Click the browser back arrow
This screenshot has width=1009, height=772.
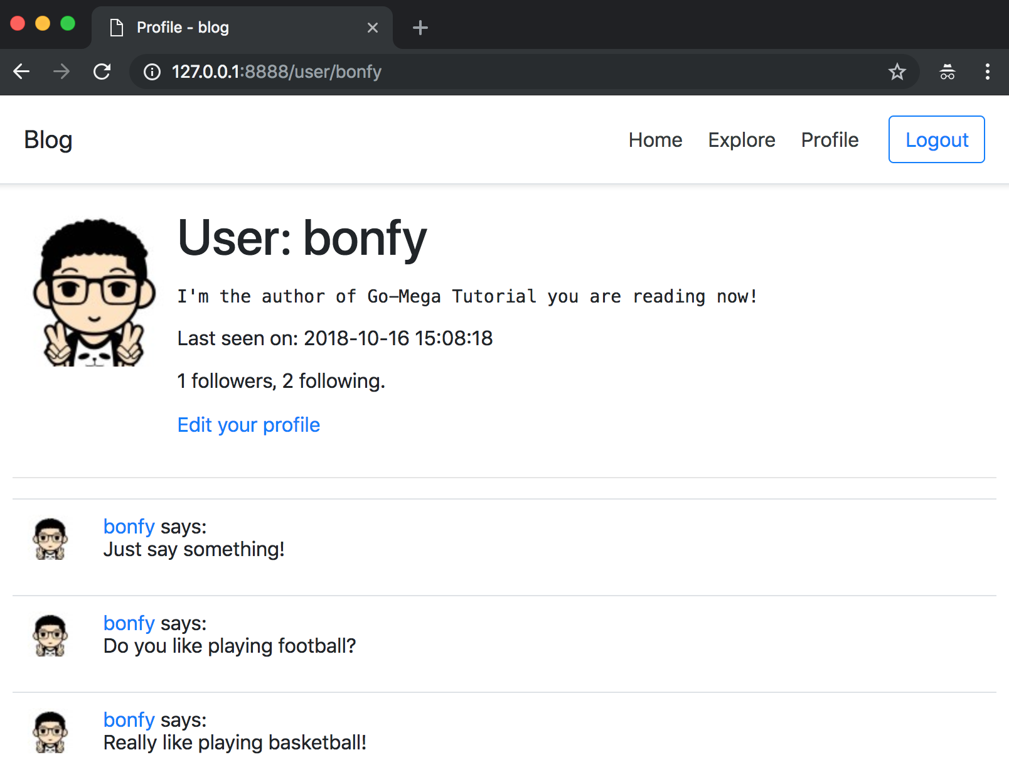[21, 72]
